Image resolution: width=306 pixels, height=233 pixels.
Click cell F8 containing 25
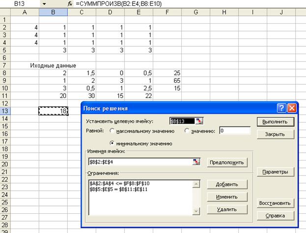click(167, 73)
